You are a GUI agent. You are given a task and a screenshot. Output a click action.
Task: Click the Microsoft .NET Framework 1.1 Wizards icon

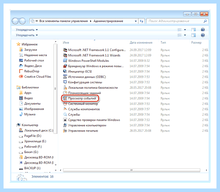click(65, 55)
